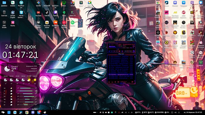
Task: Launch the Gunfire Reborn game icon
Action: (166, 44)
